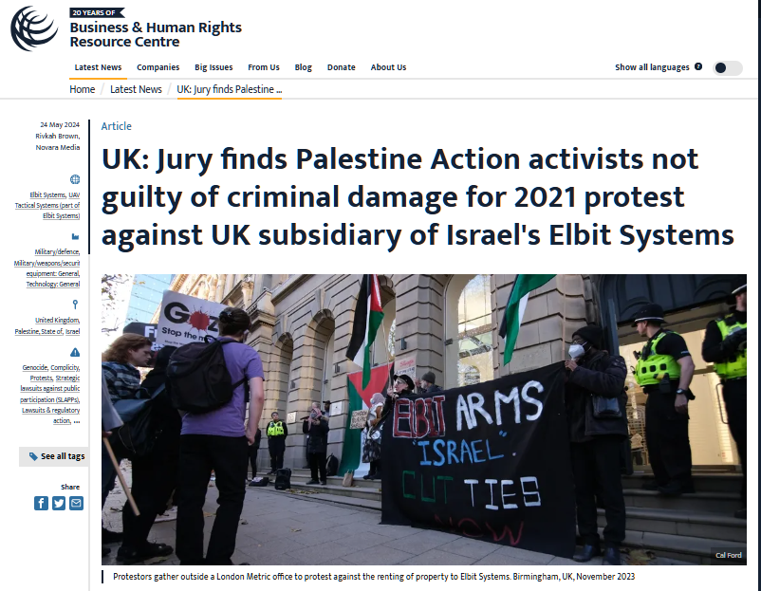Open the Donate page
Image resolution: width=761 pixels, height=591 pixels.
click(342, 67)
